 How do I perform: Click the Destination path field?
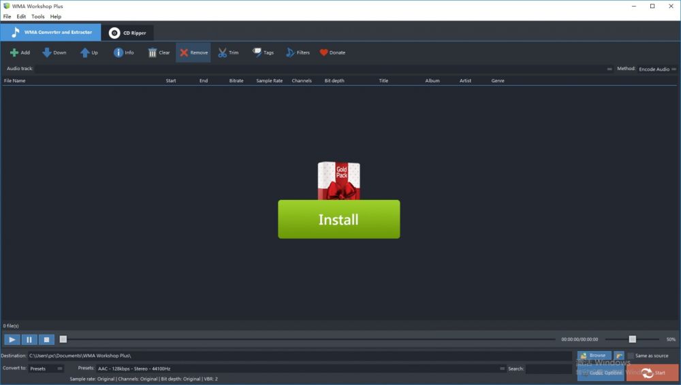point(300,356)
